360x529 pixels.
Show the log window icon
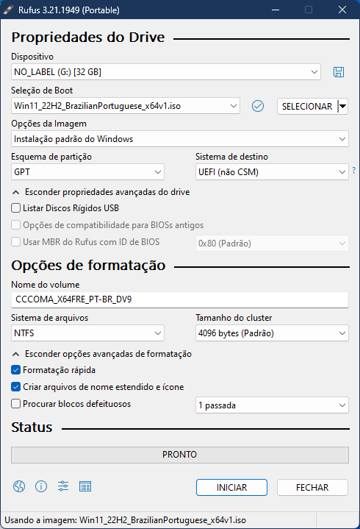[x=85, y=486]
